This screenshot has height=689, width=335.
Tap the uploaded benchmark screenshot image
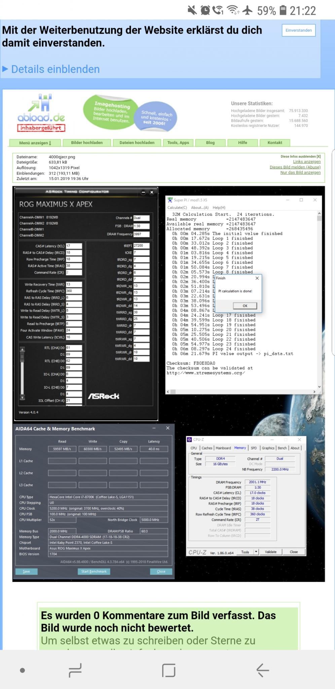click(x=169, y=384)
